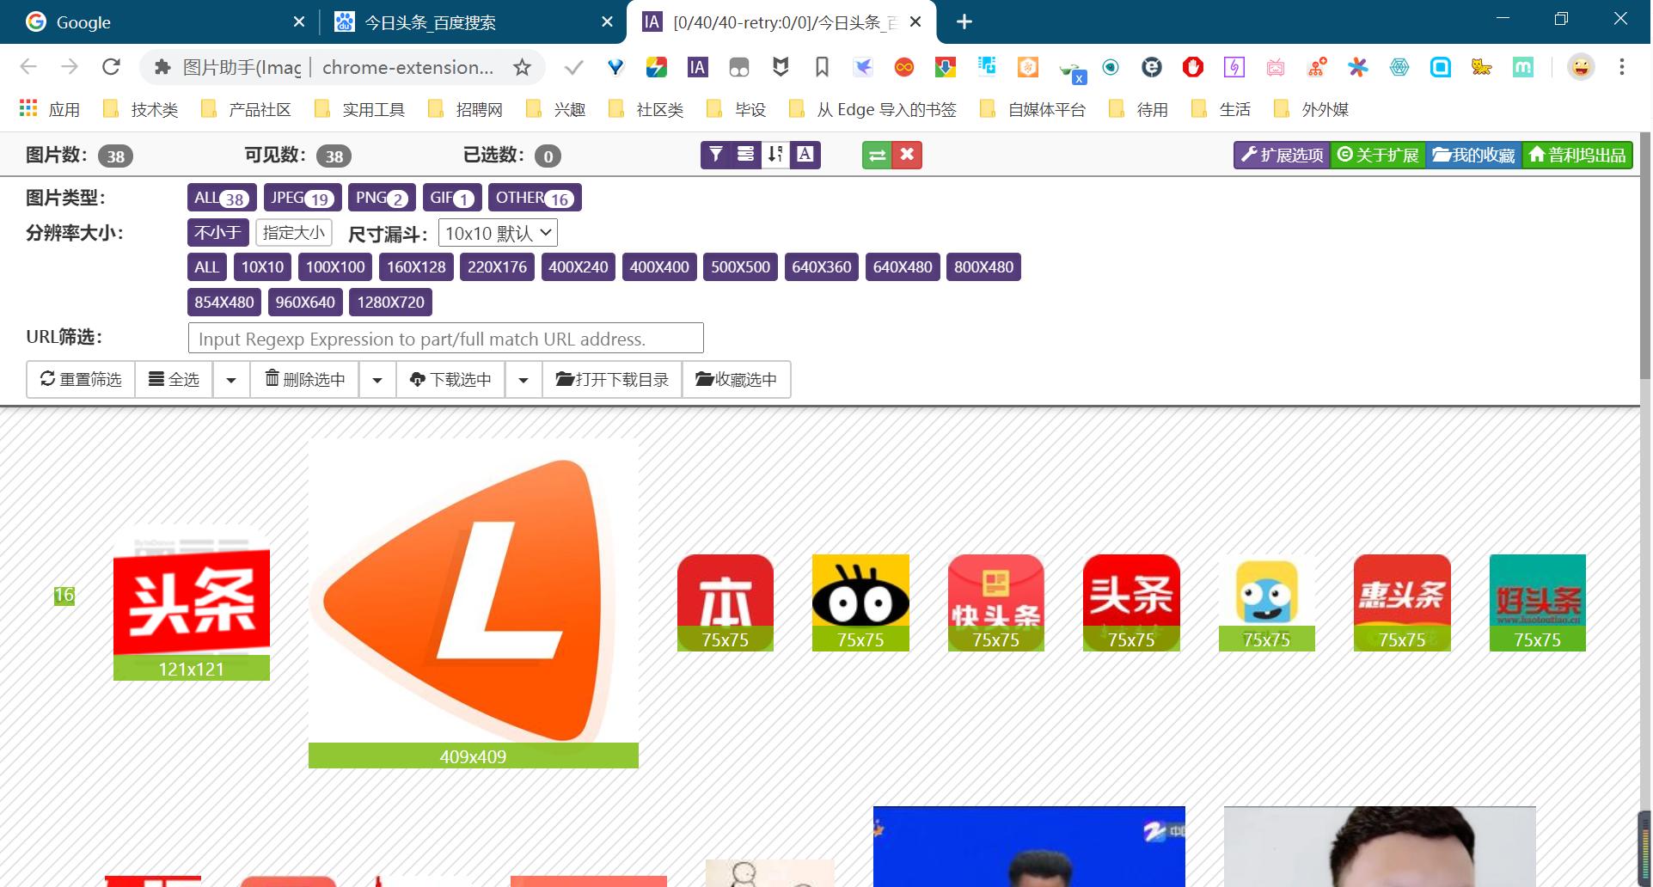Click the green swap arrows icon
The width and height of the screenshot is (1653, 887).
[x=877, y=155]
